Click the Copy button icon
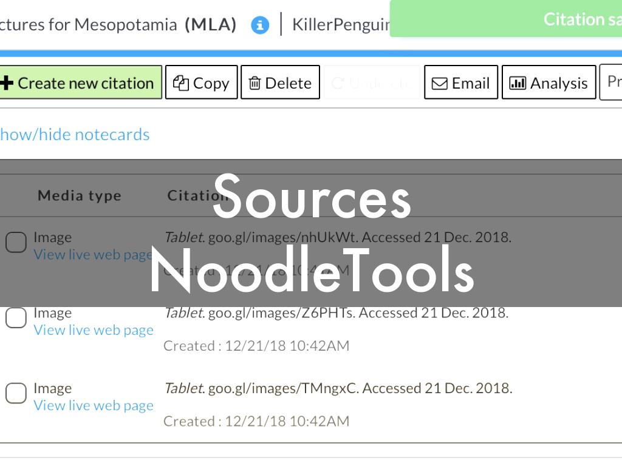The width and height of the screenshot is (622, 466). [181, 83]
